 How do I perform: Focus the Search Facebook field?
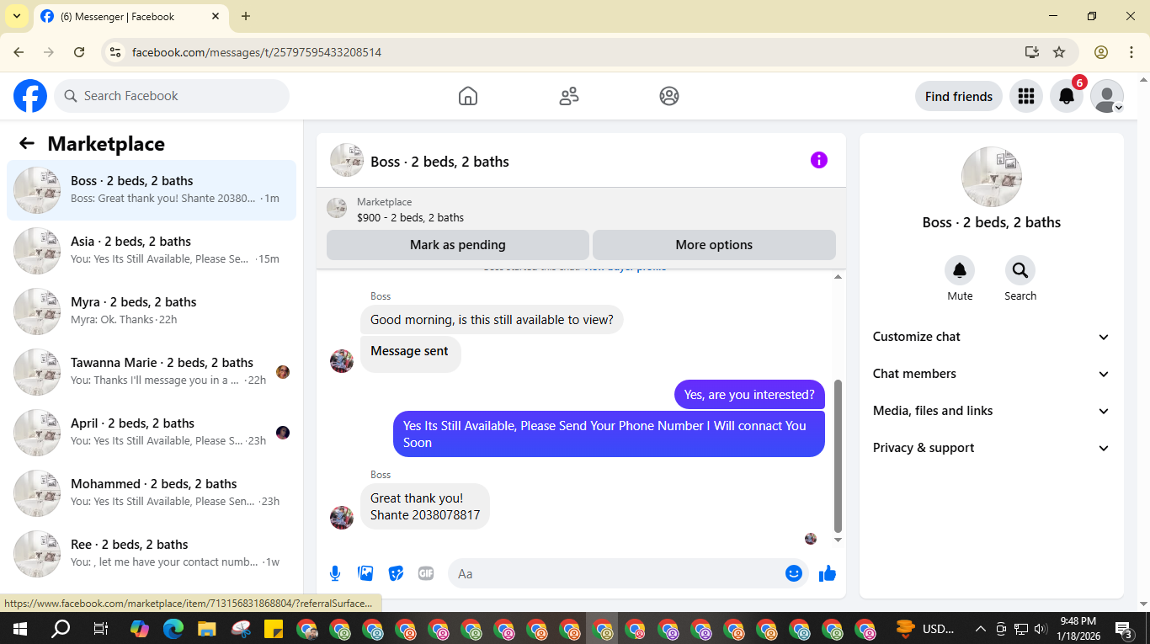172,96
